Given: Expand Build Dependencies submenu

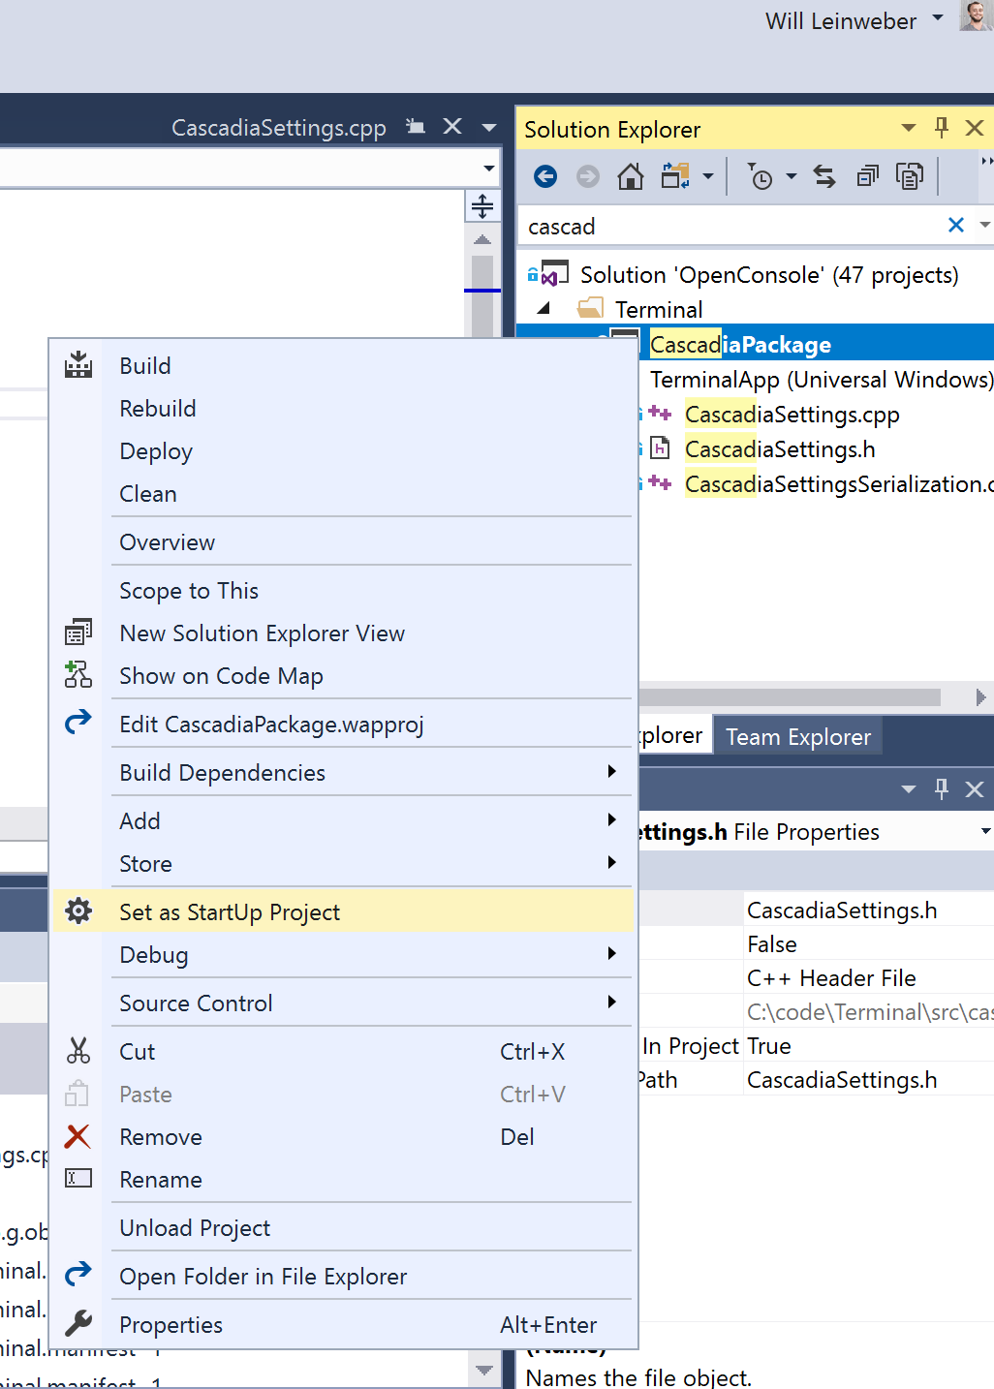Looking at the screenshot, I should coord(611,771).
